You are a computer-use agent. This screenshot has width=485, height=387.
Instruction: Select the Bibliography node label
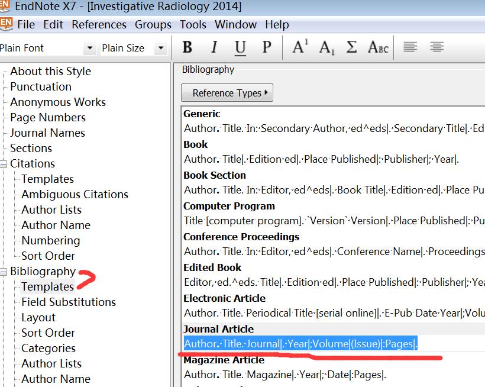tap(43, 271)
